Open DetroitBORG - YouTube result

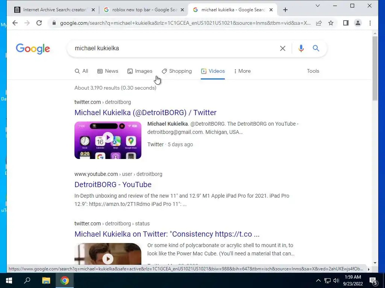pyautogui.click(x=113, y=184)
